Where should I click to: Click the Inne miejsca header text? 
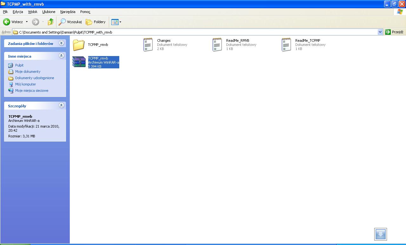[20, 56]
